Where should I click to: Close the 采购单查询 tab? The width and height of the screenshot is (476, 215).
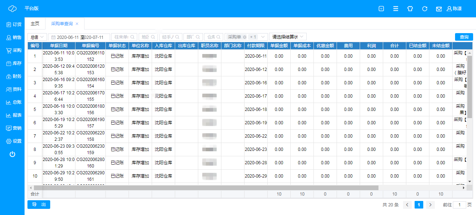pos(77,24)
